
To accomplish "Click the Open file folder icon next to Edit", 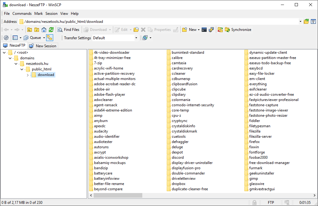I will click(x=136, y=30).
